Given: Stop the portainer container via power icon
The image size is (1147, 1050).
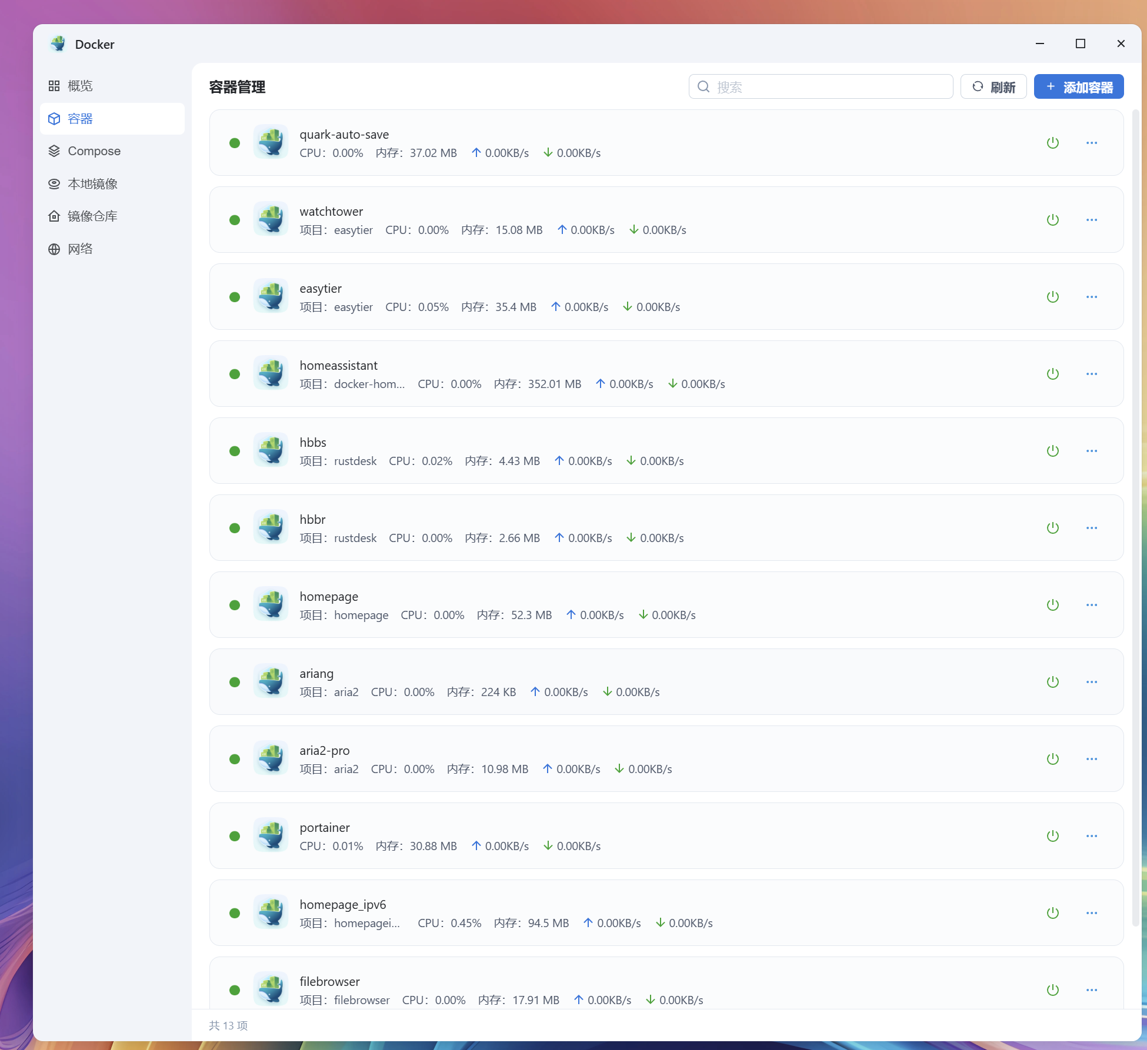Looking at the screenshot, I should [1053, 836].
